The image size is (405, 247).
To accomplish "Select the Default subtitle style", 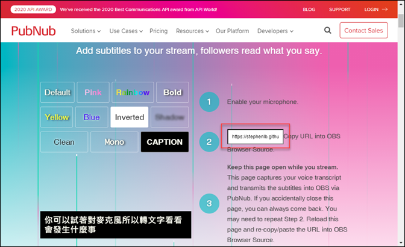I will tap(57, 92).
